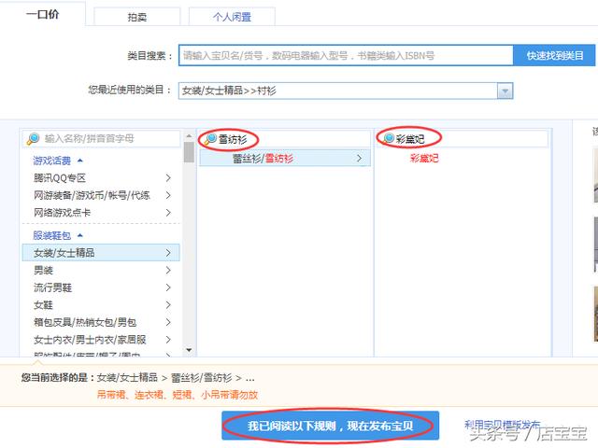Open the 利用宝贝模版发布 link

point(502,425)
